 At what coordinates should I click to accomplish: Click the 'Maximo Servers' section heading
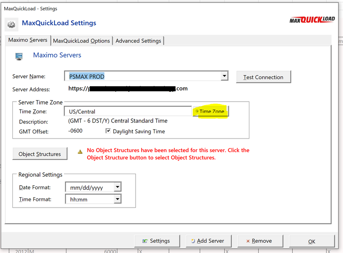(57, 55)
